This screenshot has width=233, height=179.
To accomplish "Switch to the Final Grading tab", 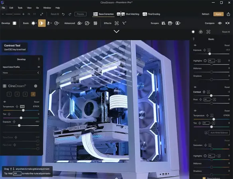I will (x=151, y=14).
